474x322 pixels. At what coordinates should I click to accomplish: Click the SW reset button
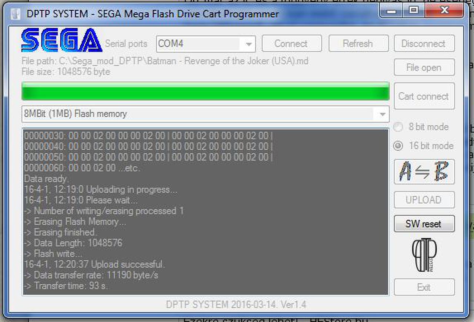click(x=424, y=224)
